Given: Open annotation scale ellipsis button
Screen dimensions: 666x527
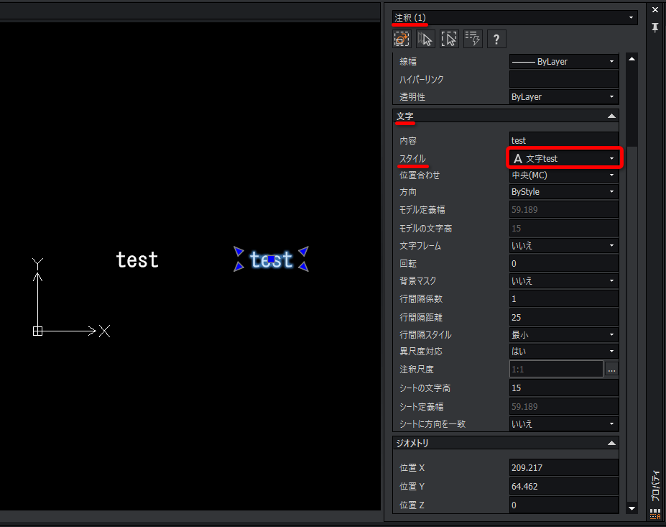Looking at the screenshot, I should pyautogui.click(x=611, y=370).
